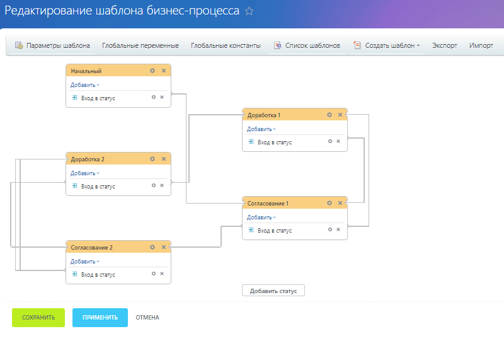Open settings gear of Доработка 2 status

152,159
